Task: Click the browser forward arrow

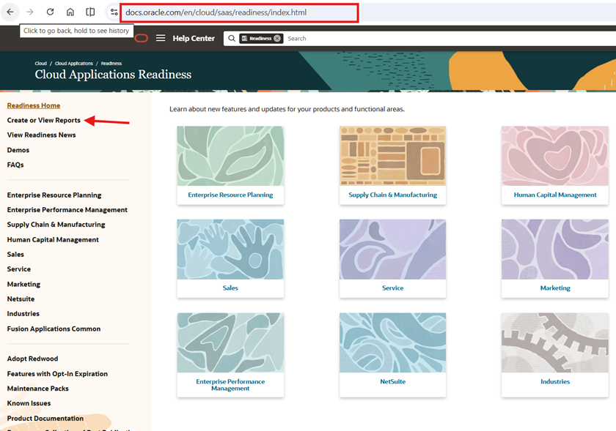Action: click(x=29, y=12)
